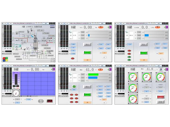Viewport: 170px width, 127px height.
Task: Click orange oval beside 41.0 temperature reading
Action: (100, 70)
